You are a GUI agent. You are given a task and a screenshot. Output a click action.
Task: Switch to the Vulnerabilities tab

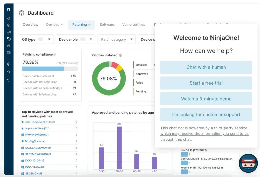coord(134,25)
